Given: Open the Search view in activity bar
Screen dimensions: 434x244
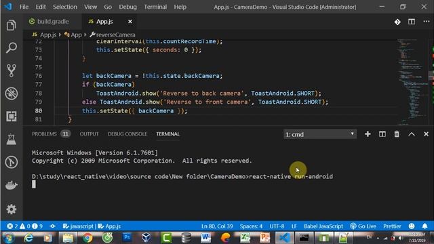Looking at the screenshot, I should (11, 47).
